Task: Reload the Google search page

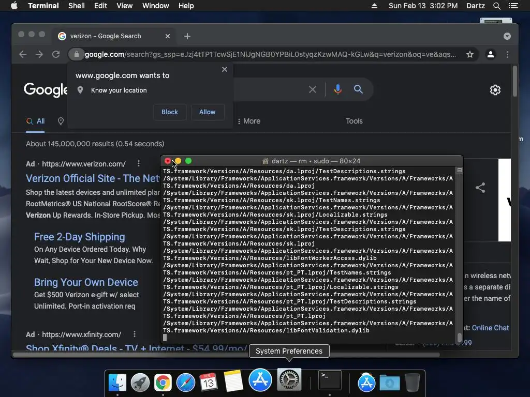Action: [x=56, y=54]
